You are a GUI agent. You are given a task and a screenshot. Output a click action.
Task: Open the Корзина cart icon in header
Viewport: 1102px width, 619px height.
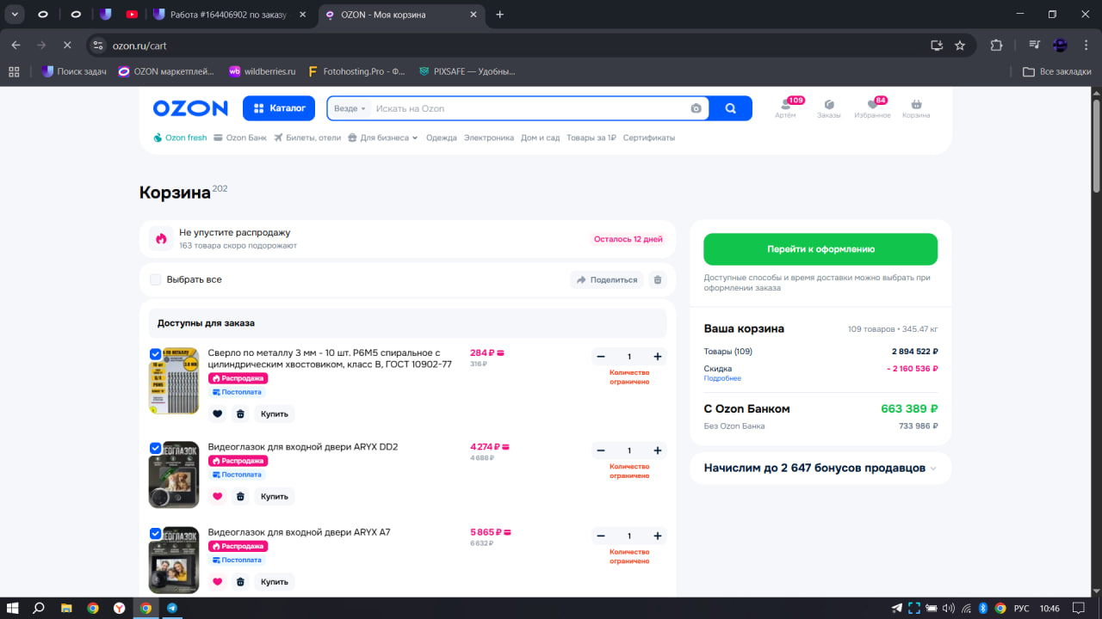coord(916,108)
